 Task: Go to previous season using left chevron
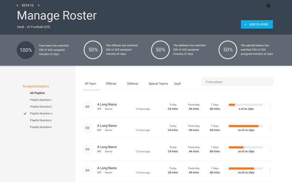17,5
